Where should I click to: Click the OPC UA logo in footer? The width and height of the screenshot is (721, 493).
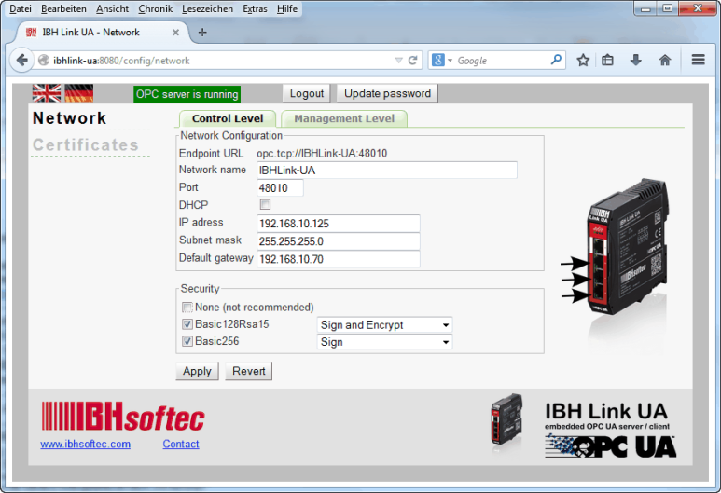611,446
